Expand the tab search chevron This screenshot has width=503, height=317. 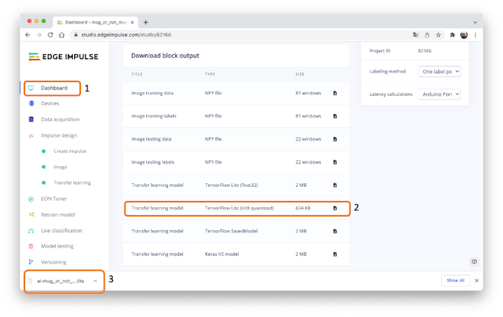[475, 22]
